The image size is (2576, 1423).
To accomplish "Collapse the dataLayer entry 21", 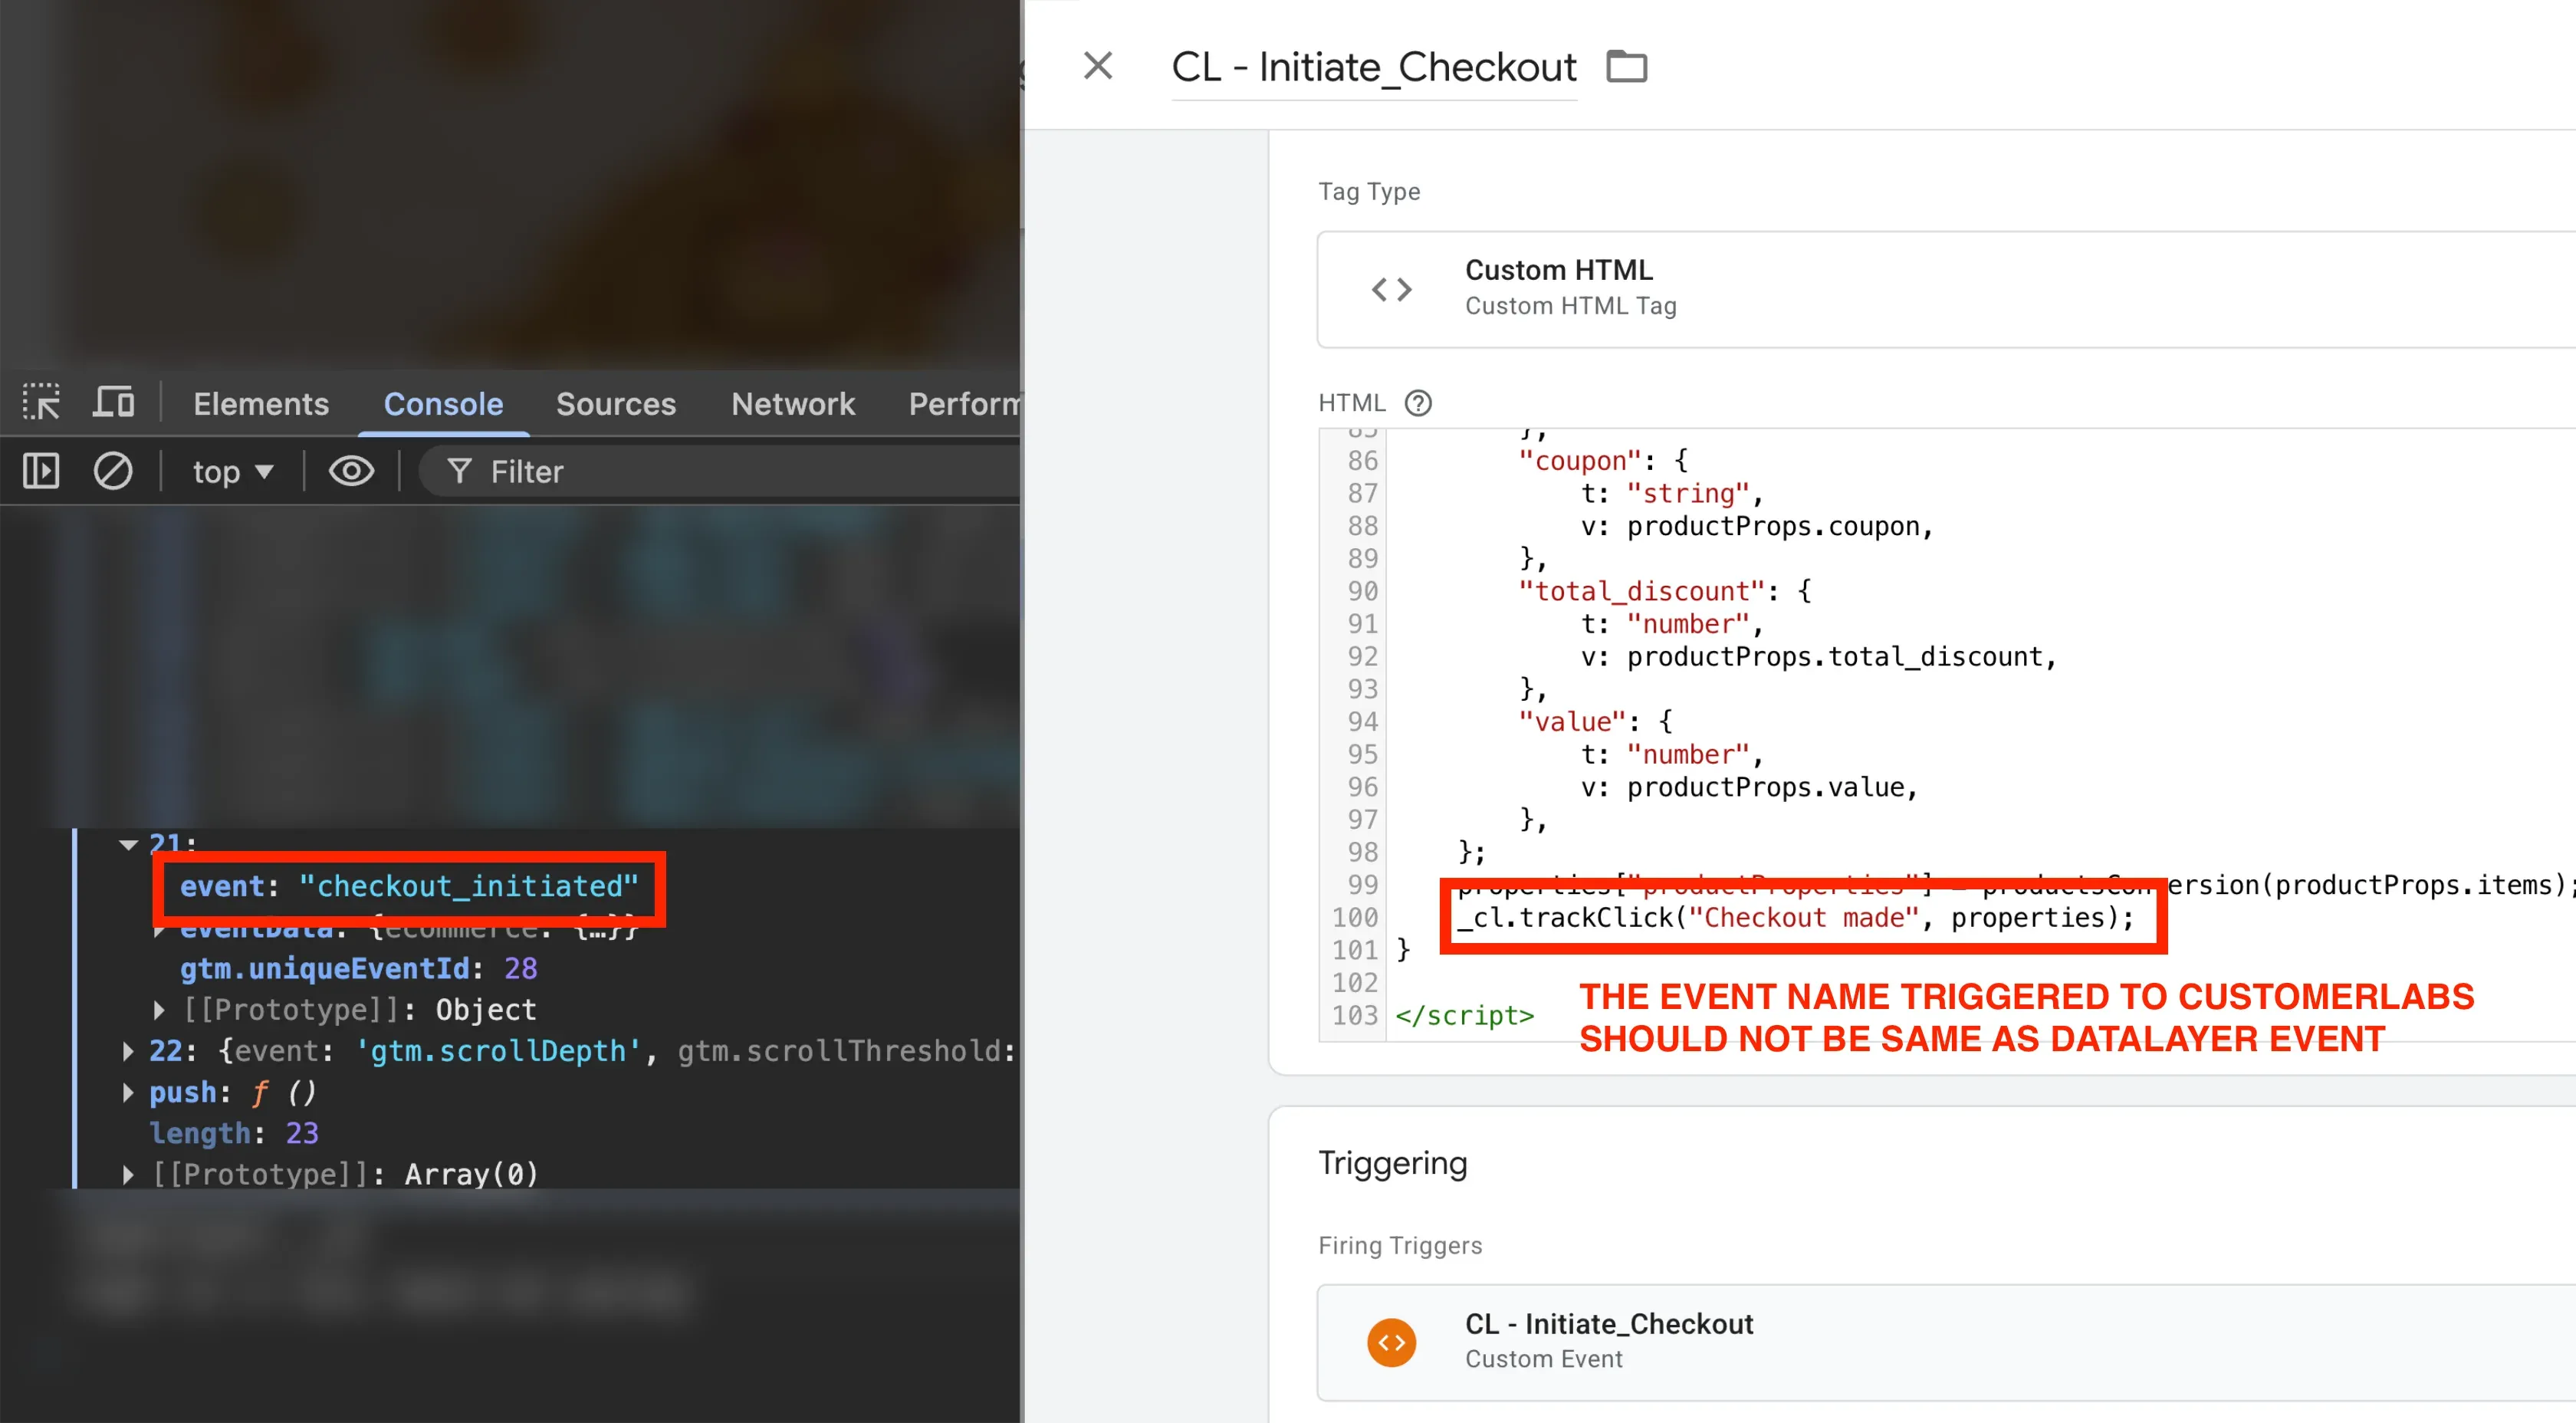I will (x=128, y=844).
